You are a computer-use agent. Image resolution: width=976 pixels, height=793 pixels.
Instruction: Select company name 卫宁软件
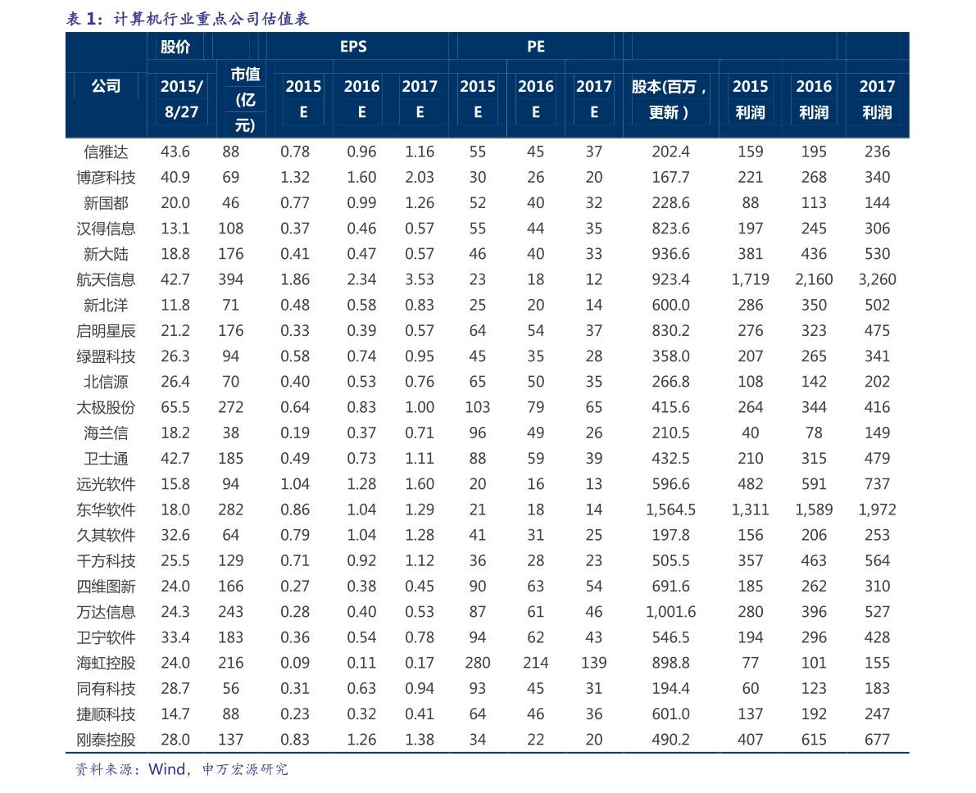point(106,637)
